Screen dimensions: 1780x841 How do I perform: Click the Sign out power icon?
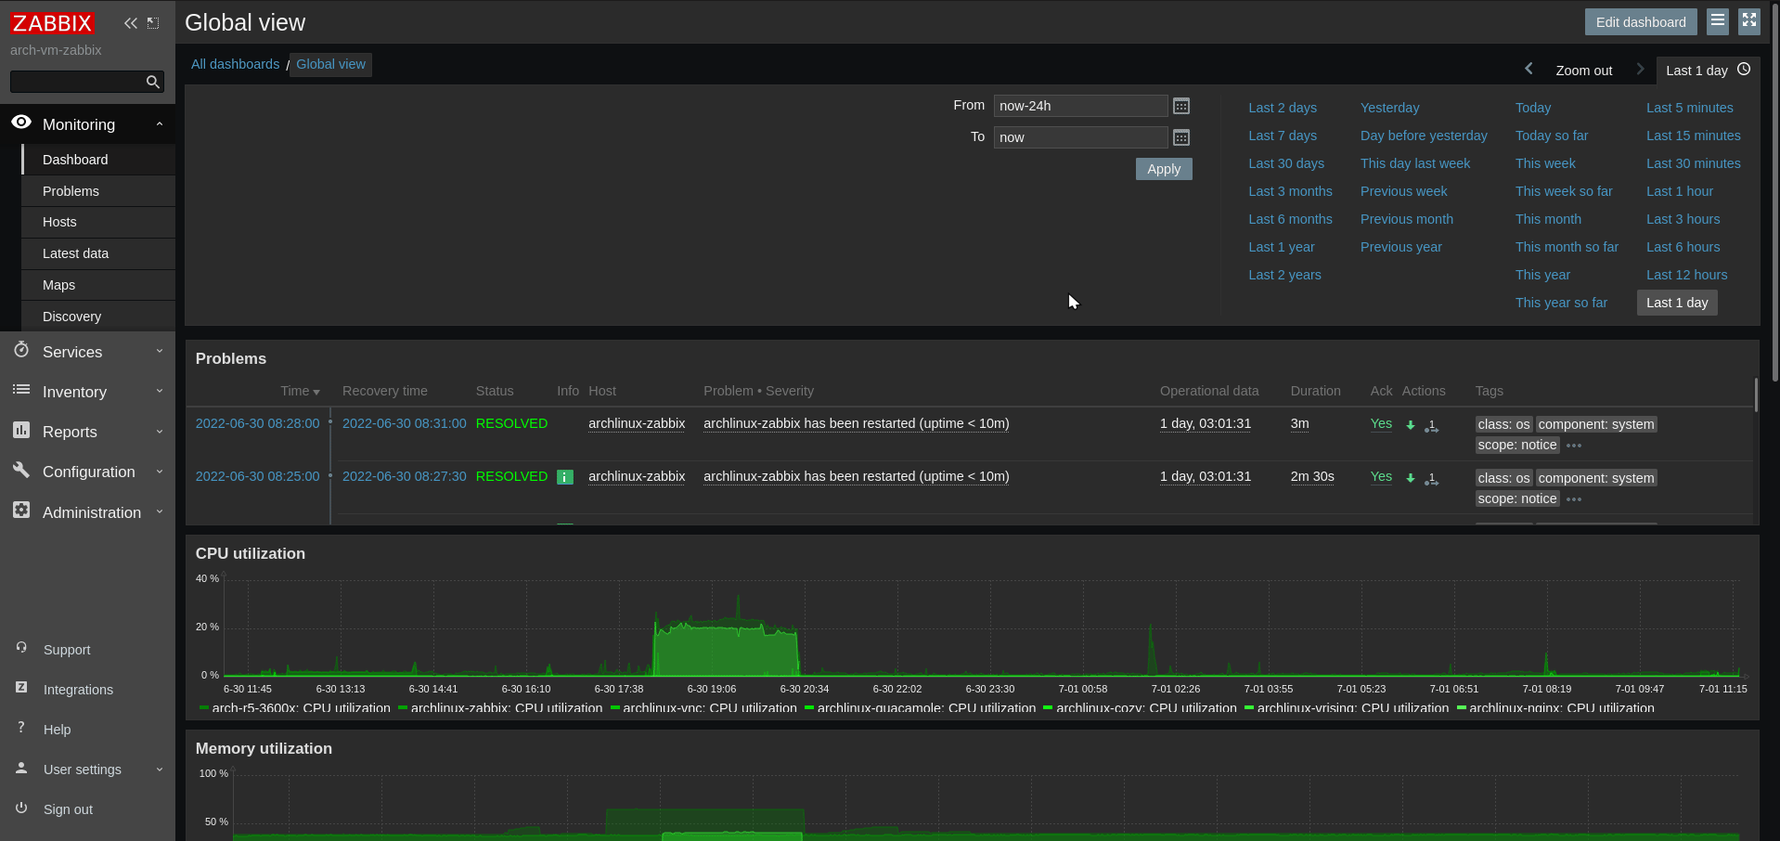pos(21,808)
